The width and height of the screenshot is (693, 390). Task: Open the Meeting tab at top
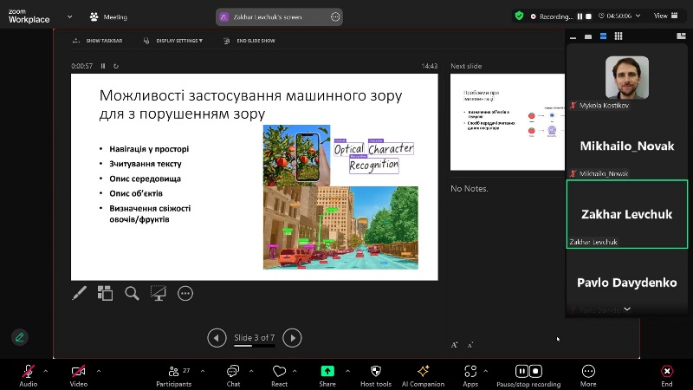click(109, 16)
